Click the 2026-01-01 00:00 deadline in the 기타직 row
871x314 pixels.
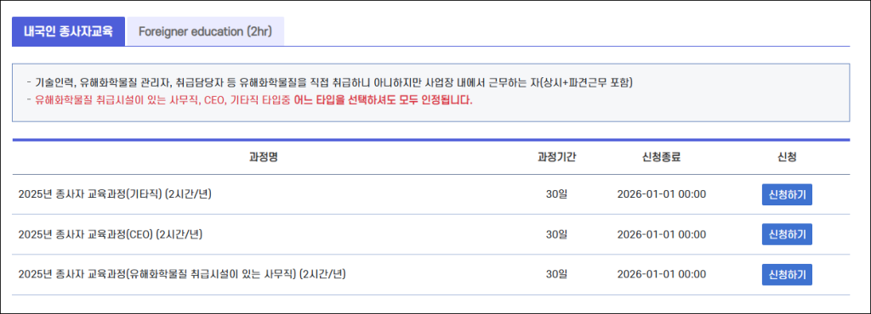tap(661, 194)
